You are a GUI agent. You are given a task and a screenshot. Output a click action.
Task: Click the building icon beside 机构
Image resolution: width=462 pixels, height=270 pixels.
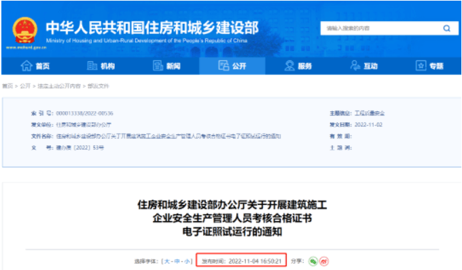[x=92, y=66]
